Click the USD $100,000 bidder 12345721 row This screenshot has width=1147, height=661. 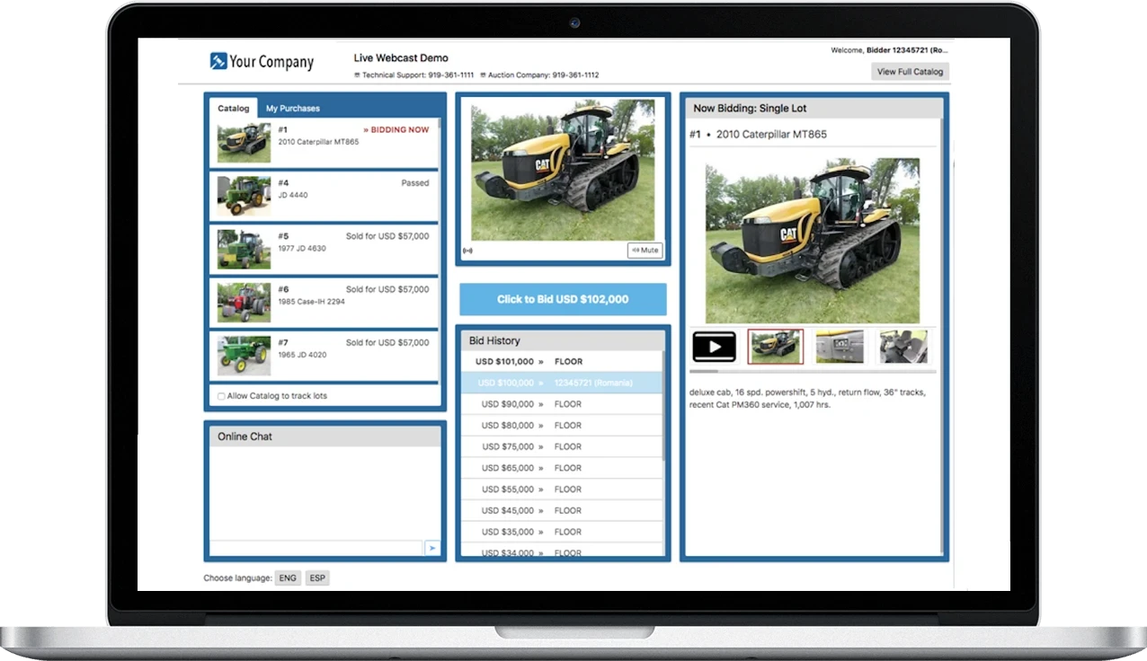[562, 383]
